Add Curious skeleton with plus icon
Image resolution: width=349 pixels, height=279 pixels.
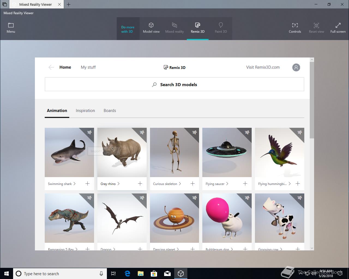point(192,184)
